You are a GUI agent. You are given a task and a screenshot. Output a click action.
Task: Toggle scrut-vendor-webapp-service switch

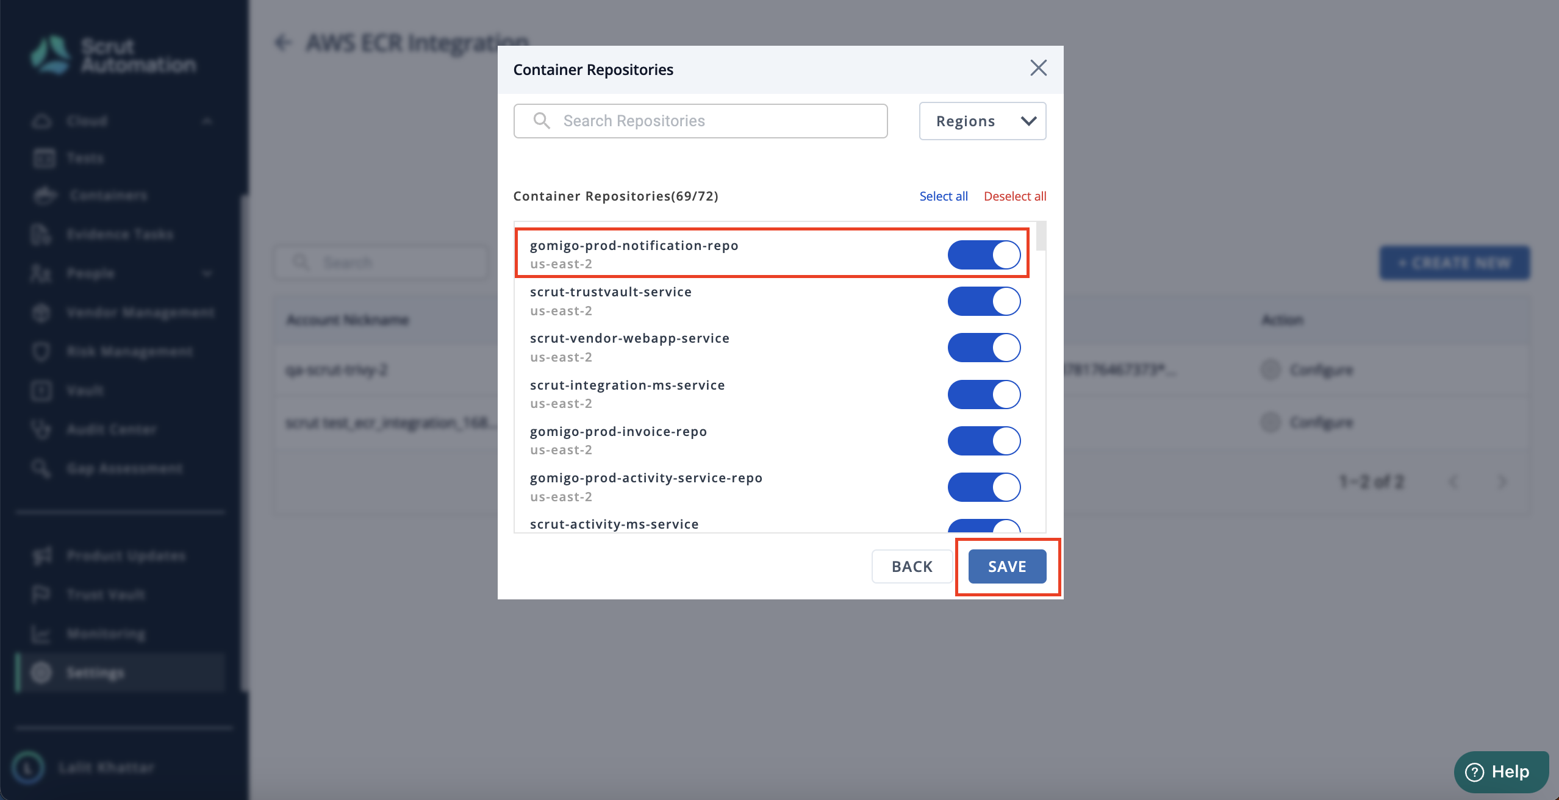tap(984, 348)
